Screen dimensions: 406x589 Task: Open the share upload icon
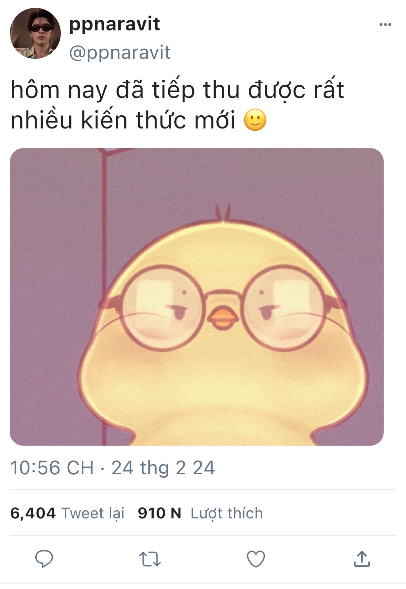tap(362, 559)
